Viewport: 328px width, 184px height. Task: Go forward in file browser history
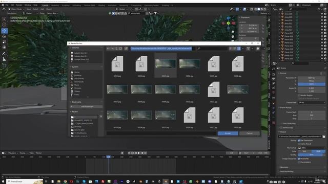click(x=112, y=49)
